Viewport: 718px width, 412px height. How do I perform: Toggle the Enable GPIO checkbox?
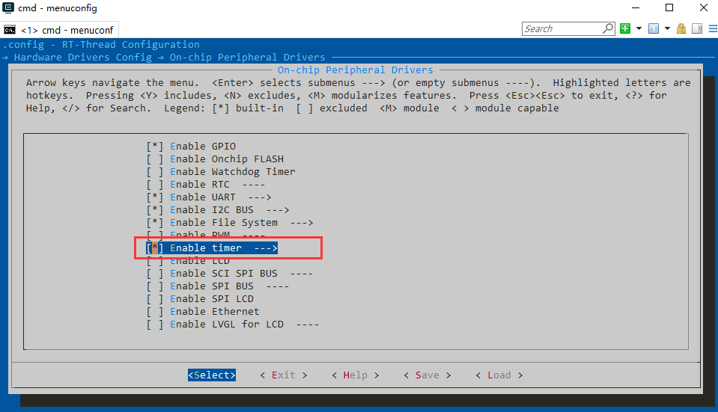point(154,147)
